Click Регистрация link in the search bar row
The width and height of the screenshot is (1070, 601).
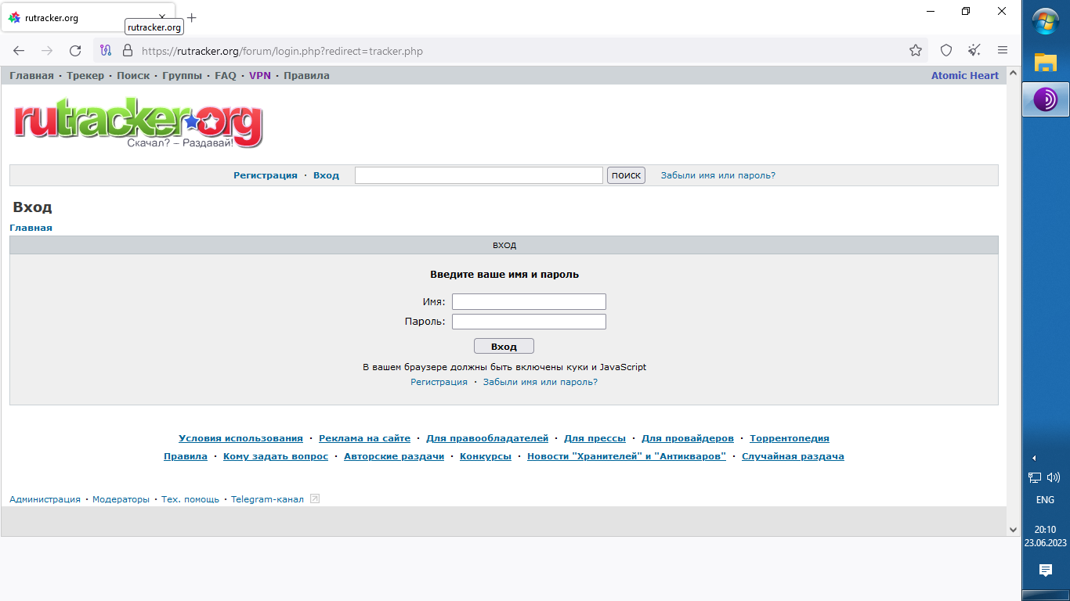point(266,175)
